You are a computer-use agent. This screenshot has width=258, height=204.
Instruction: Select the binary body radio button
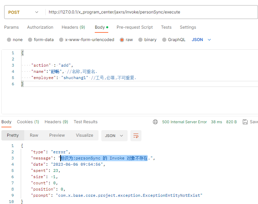140,40
